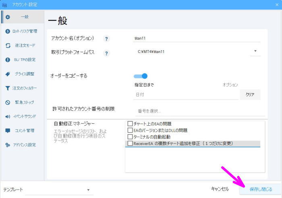Open SL/TPの設定 section
282x198 pixels.
pos(22,60)
